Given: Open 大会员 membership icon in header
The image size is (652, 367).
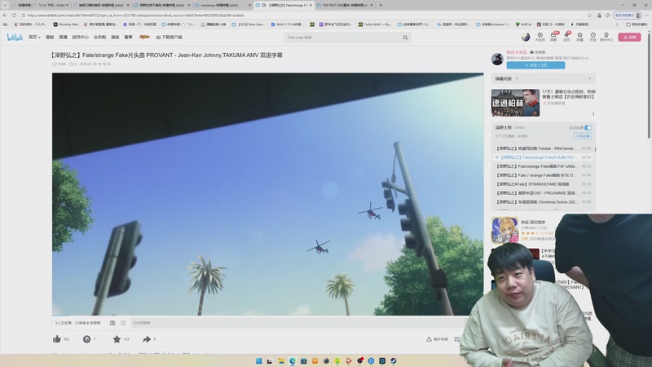Looking at the screenshot, I should tap(540, 37).
